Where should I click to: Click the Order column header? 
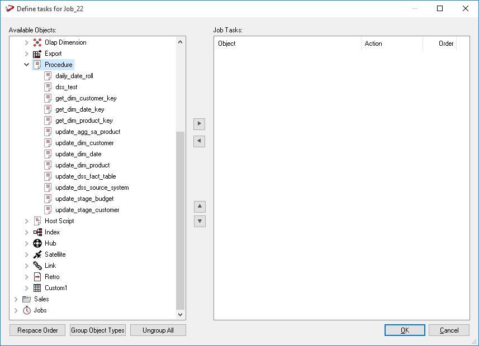[x=439, y=44]
